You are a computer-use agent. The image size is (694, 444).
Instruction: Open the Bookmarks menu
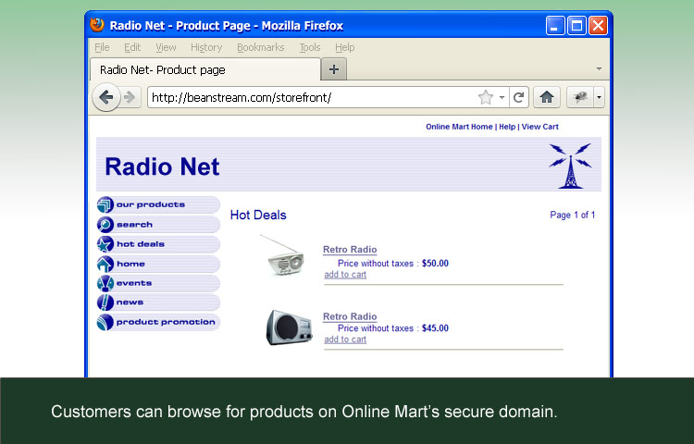pyautogui.click(x=261, y=47)
